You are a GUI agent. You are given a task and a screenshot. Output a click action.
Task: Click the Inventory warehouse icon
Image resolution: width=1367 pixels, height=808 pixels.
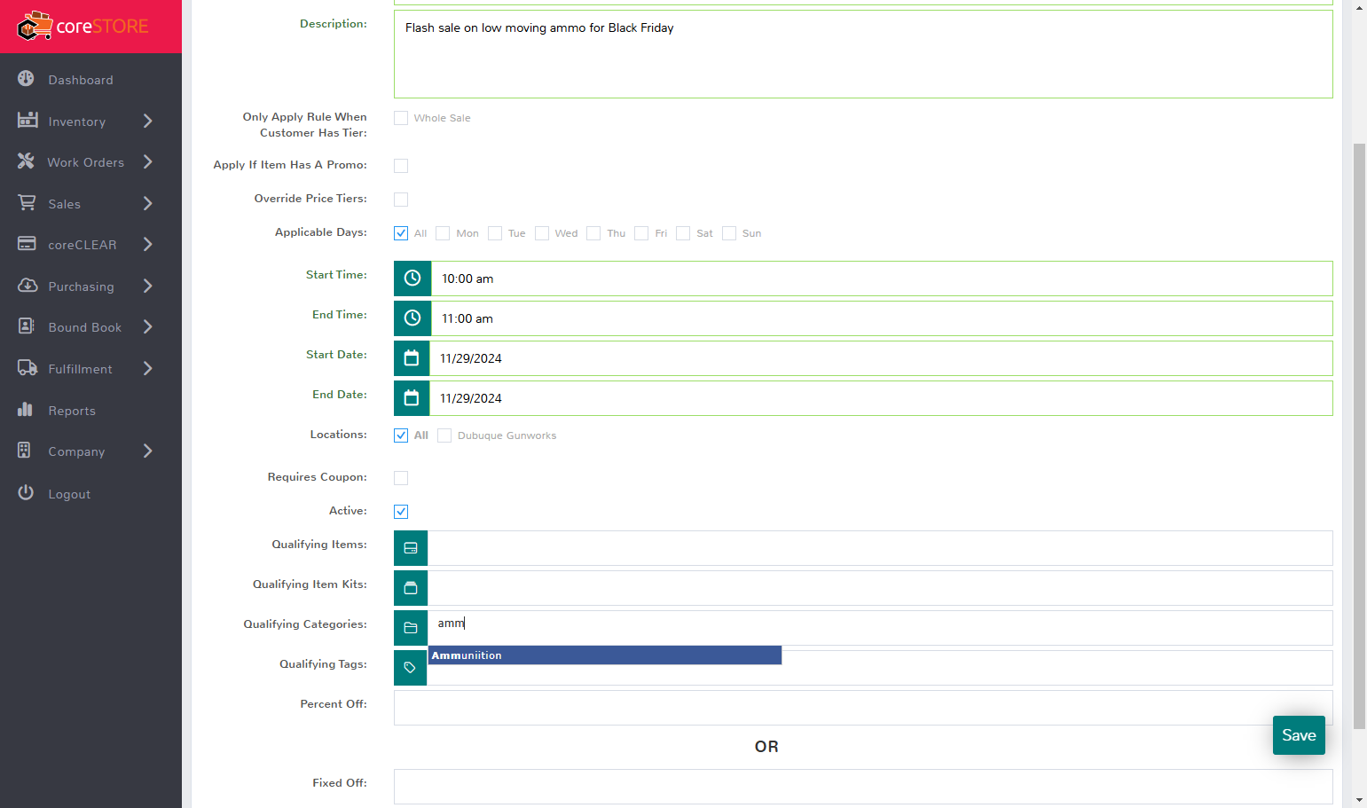click(27, 120)
